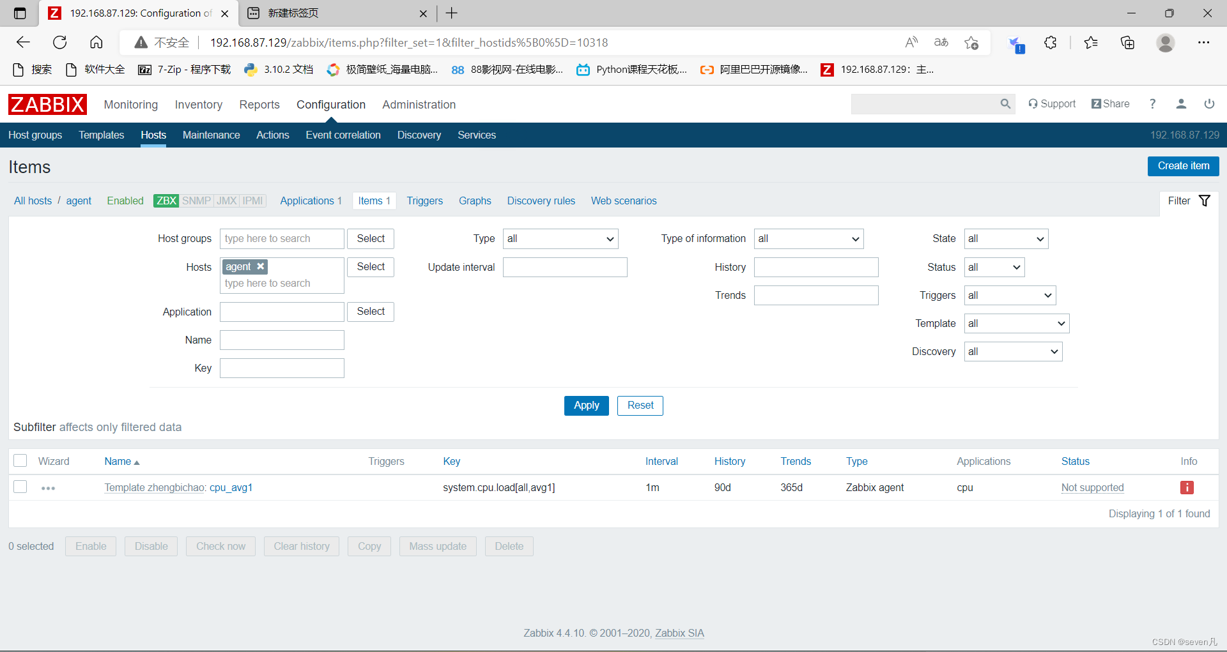Click the browser profile avatar
The image size is (1227, 652).
(x=1166, y=43)
